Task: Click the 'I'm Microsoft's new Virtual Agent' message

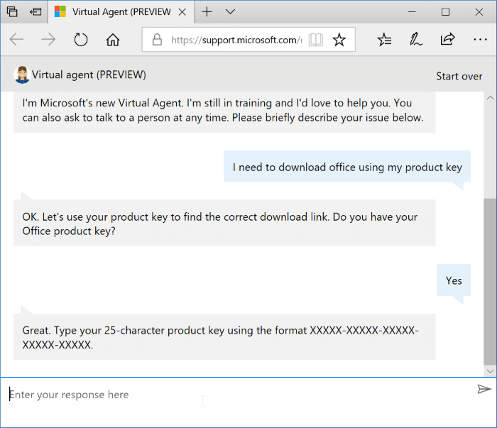Action: point(224,111)
